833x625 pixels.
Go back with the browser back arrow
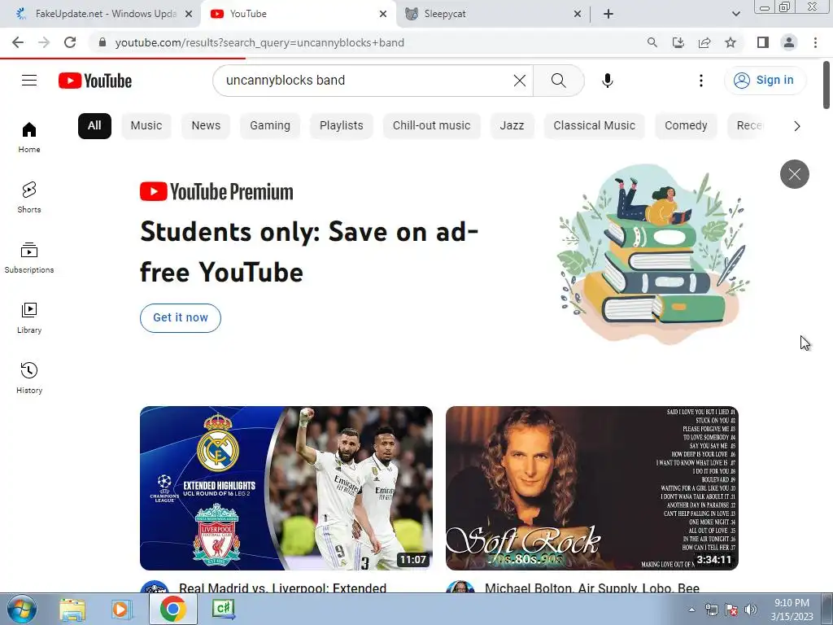coord(18,42)
